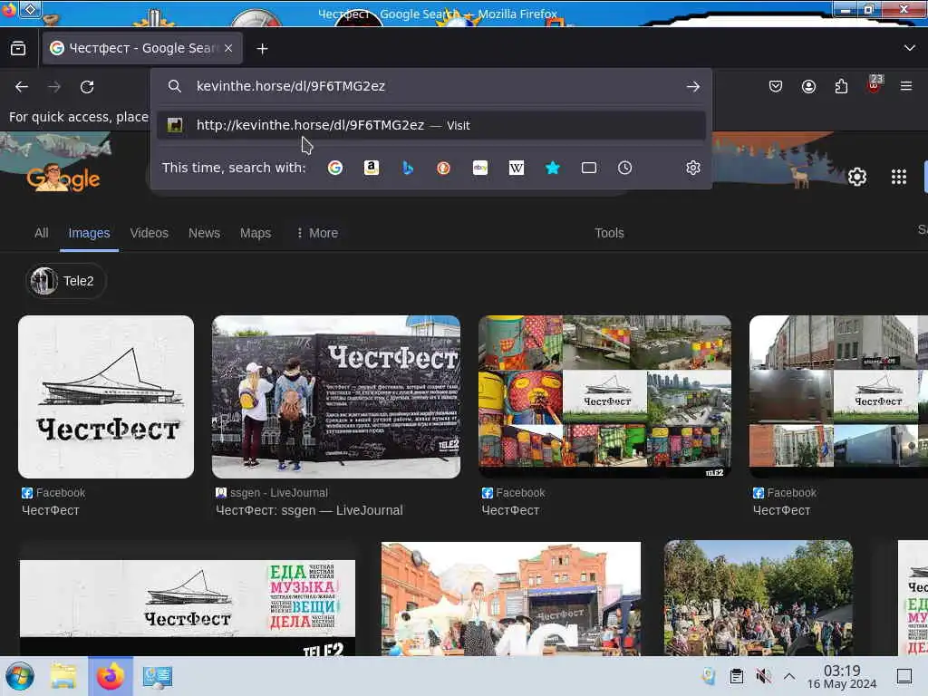Open the chalkboard ЧестФест image thumbnail

point(336,397)
